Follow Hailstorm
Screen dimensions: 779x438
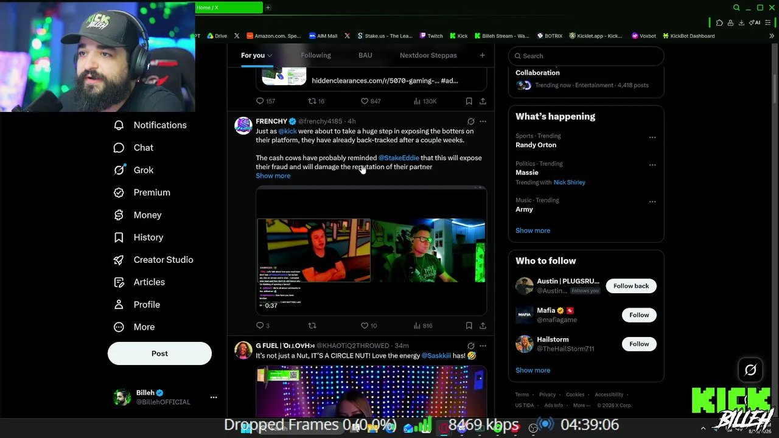pos(639,344)
